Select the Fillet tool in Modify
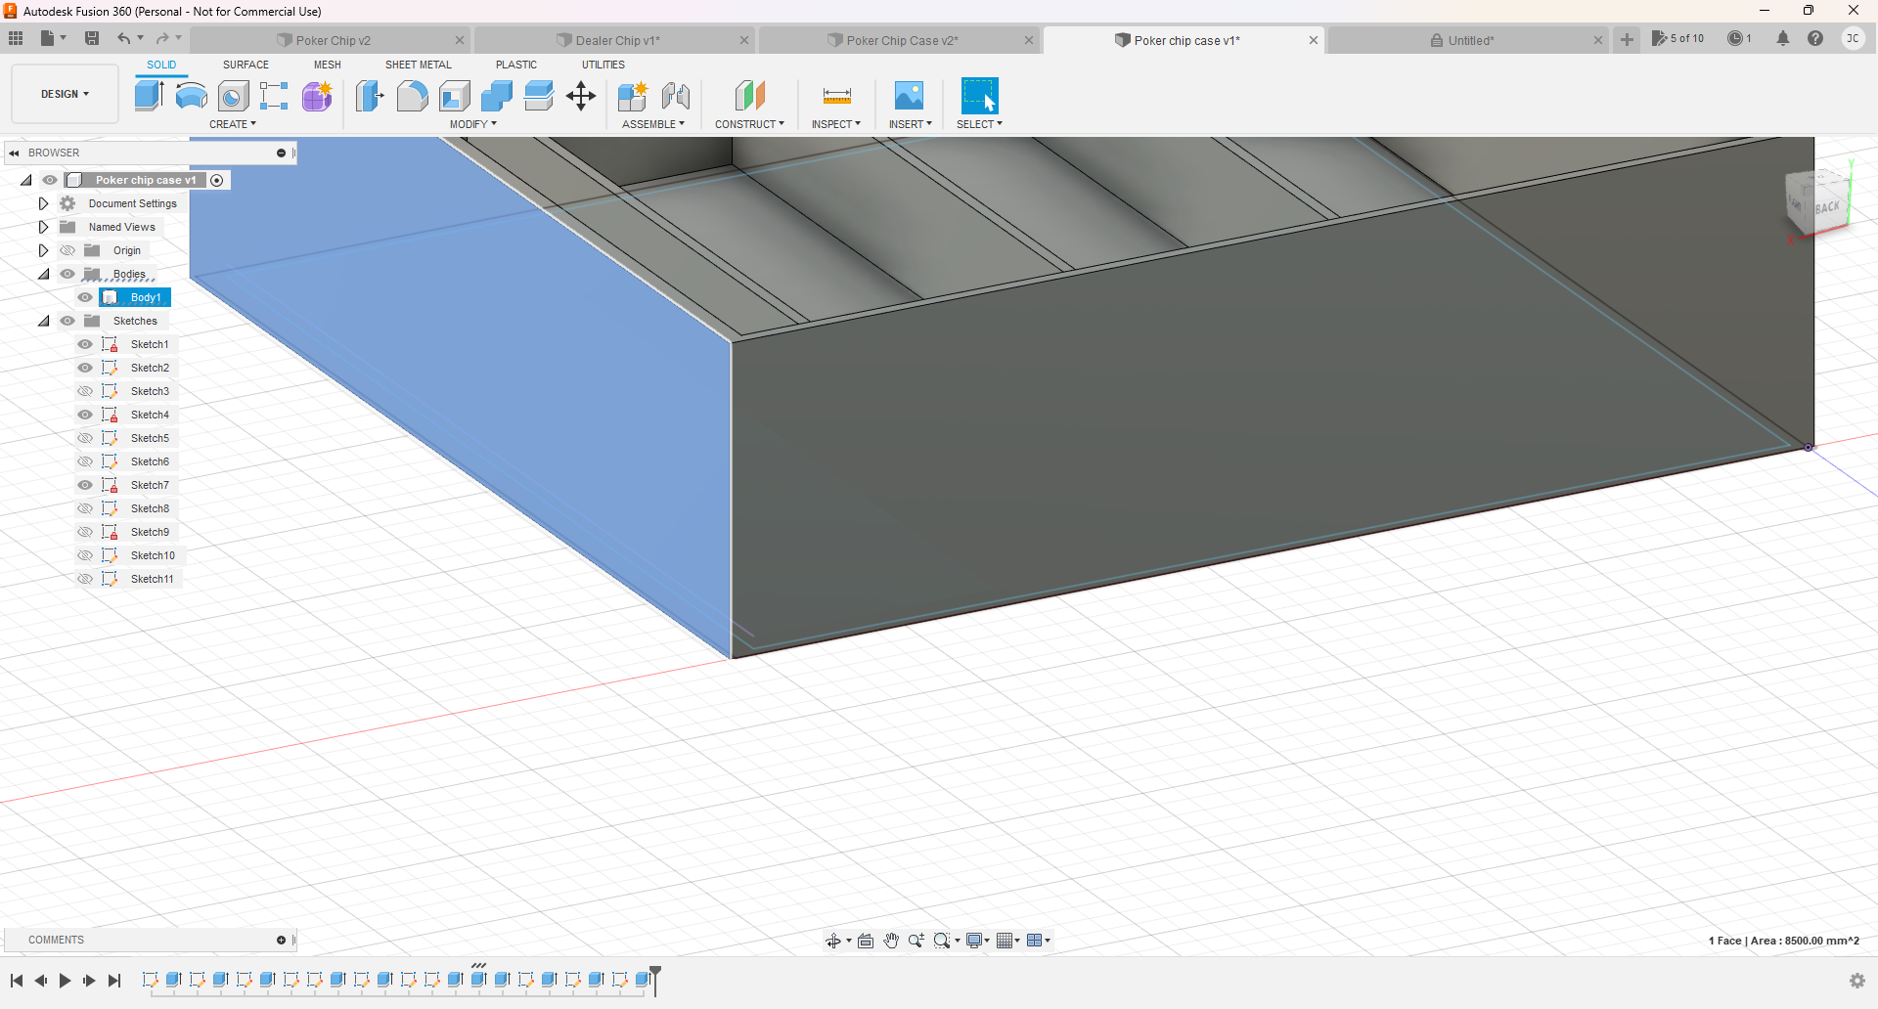Viewport: 1878px width, 1009px height. (412, 96)
